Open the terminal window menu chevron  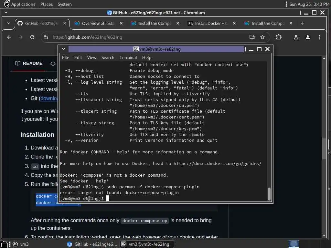[x=63, y=49]
